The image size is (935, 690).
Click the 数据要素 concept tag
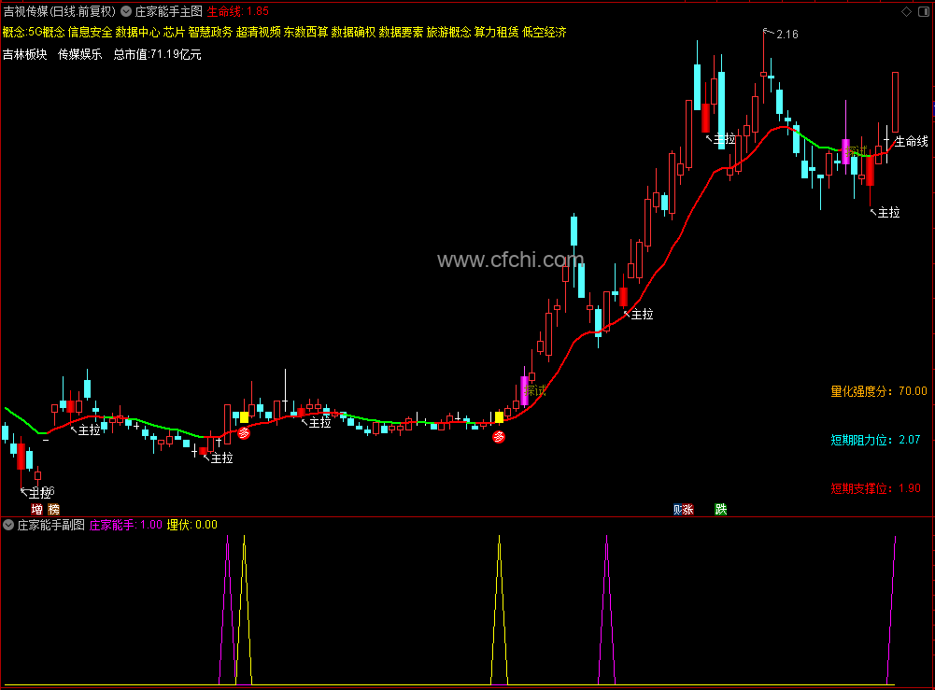pyautogui.click(x=402, y=32)
